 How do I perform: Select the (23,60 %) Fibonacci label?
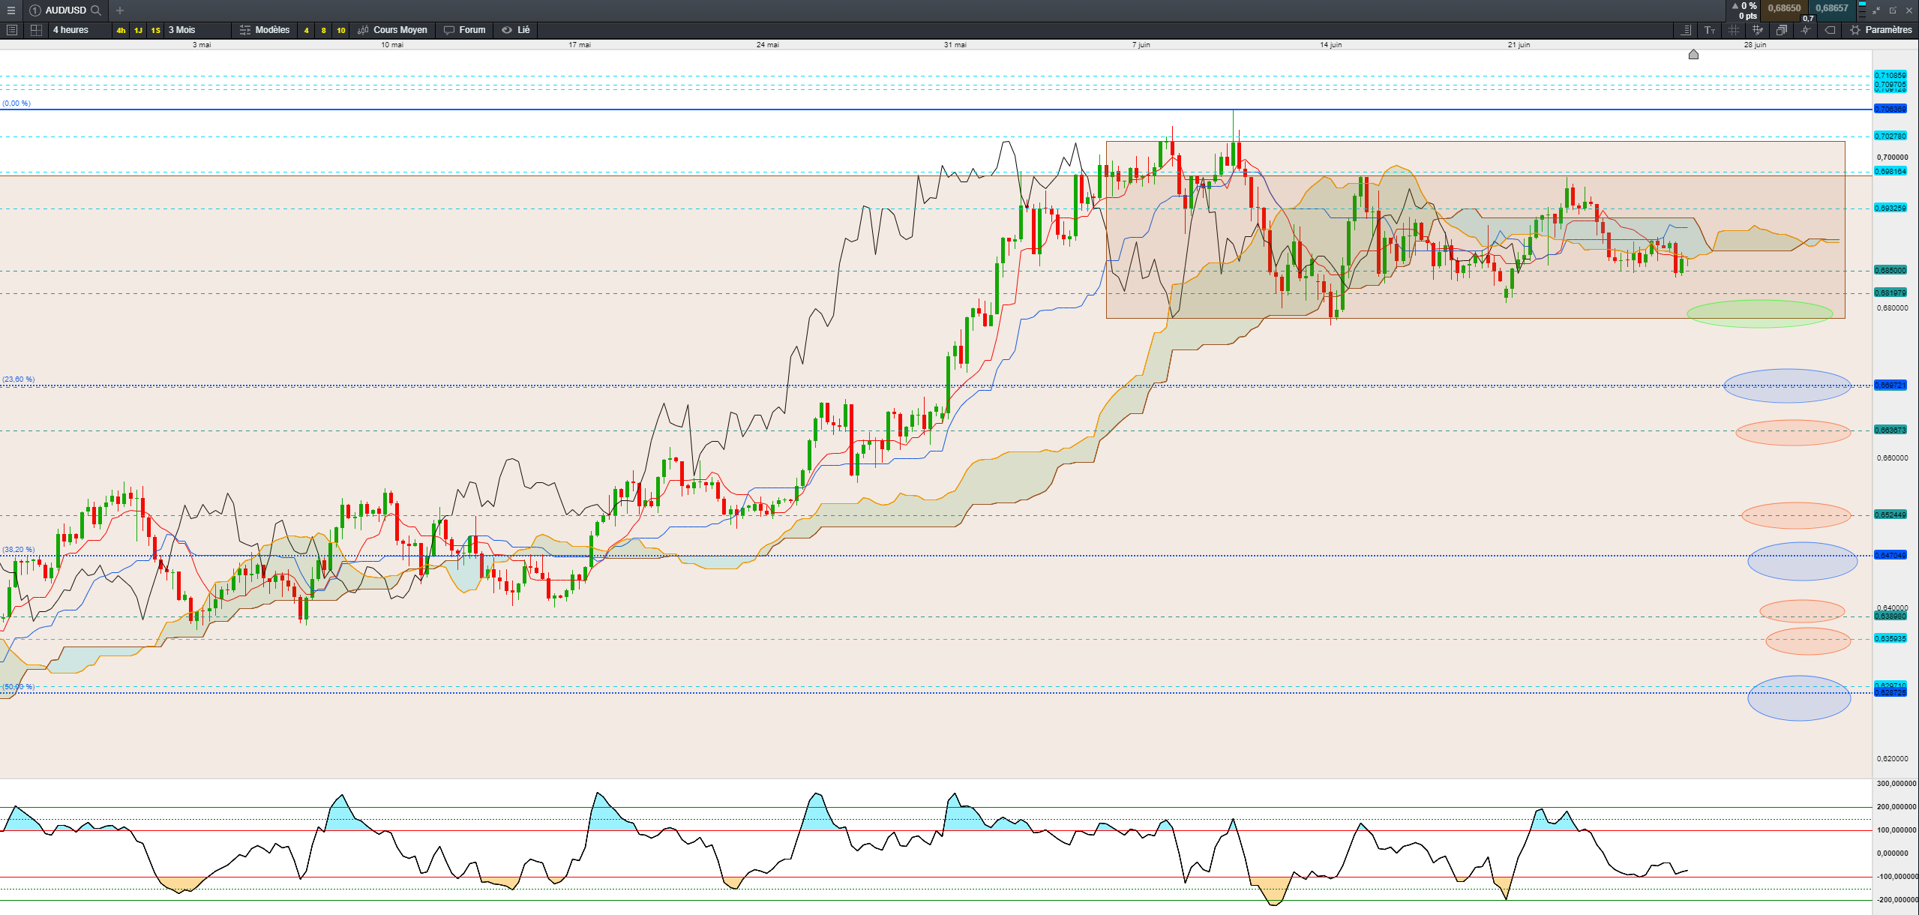[x=19, y=379]
